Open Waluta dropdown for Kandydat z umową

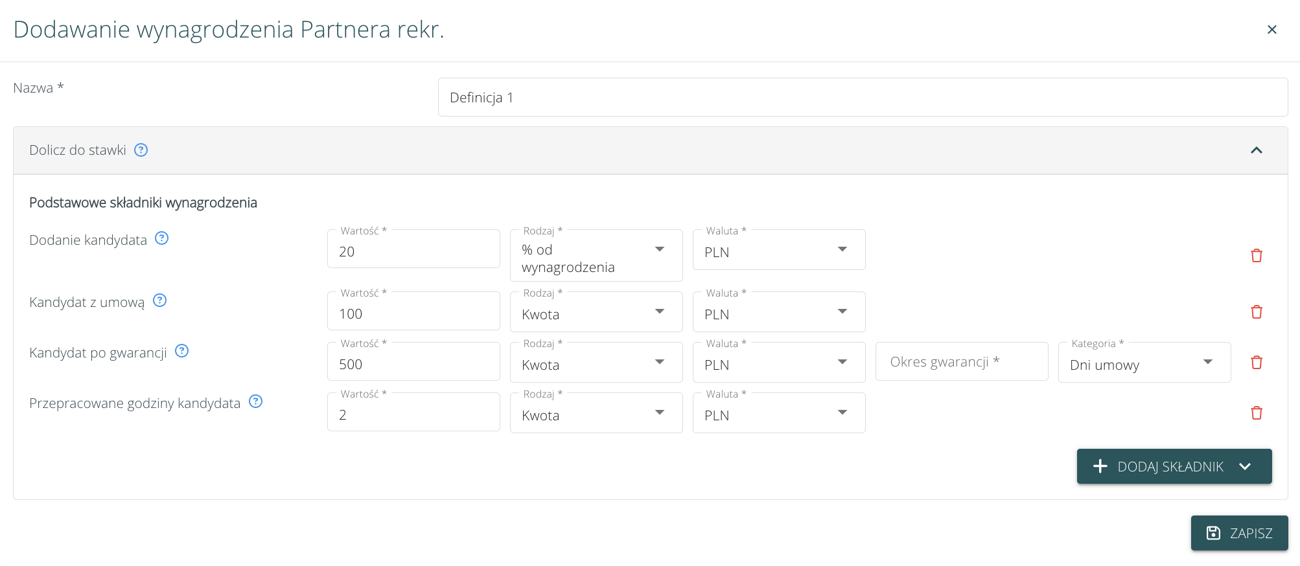click(778, 312)
